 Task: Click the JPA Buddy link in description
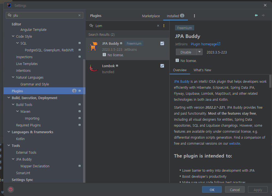pyautogui.click(x=182, y=82)
